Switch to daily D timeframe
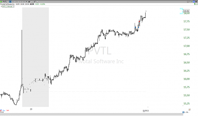The image size is (198, 116). click(22, 2)
